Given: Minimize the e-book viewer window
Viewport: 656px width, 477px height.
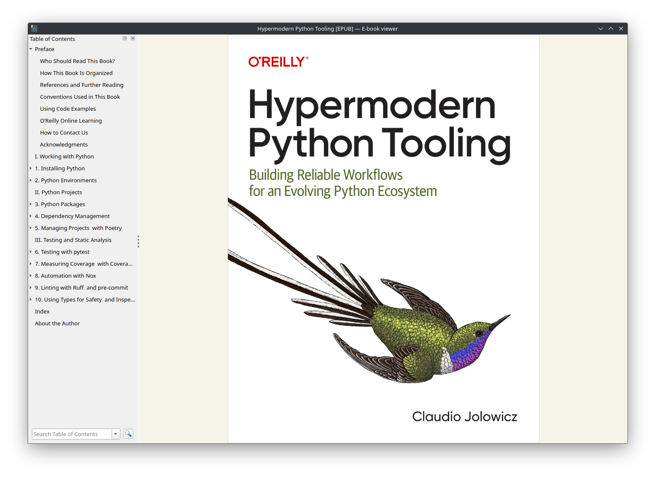Looking at the screenshot, I should (x=601, y=29).
